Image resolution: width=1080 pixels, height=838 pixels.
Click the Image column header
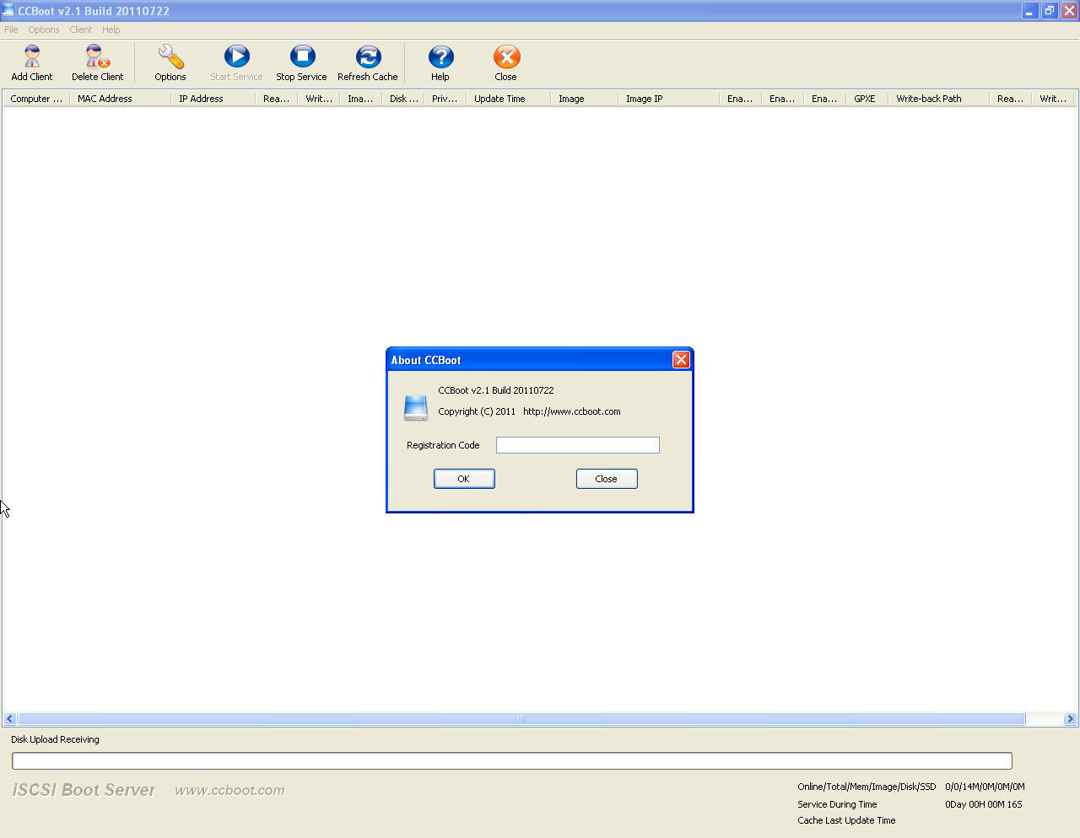[585, 99]
